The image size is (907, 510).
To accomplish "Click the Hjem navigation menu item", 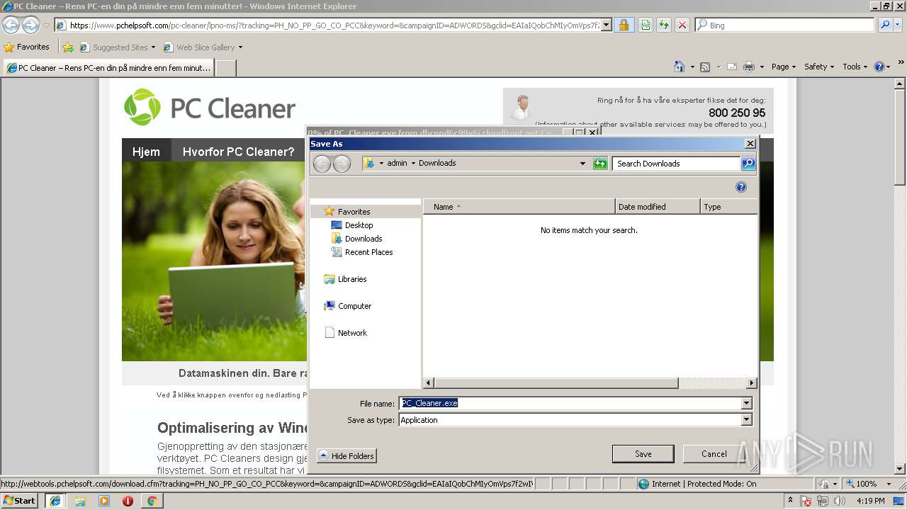I will tap(147, 152).
